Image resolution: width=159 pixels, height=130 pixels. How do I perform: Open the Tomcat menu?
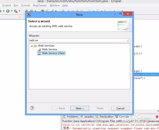(x=25, y=5)
